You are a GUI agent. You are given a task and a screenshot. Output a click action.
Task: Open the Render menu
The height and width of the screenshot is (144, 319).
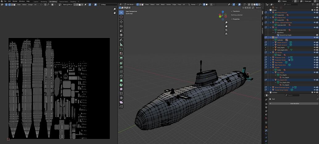click(x=15, y=1)
